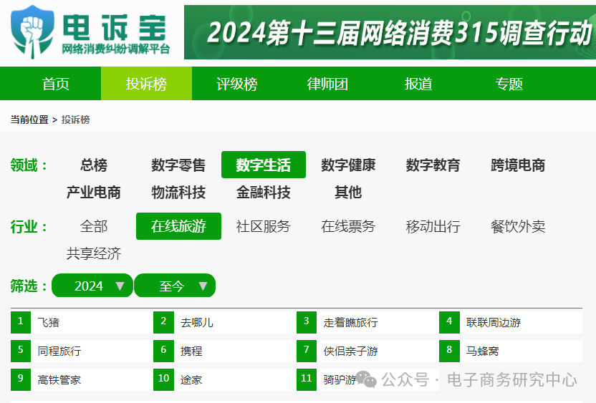Click the 当前位置 breadcrumb text
This screenshot has width=596, height=403.
click(x=29, y=120)
